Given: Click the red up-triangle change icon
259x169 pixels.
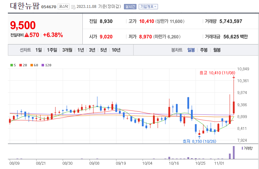Looking at the screenshot, I should pyautogui.click(x=27, y=35).
